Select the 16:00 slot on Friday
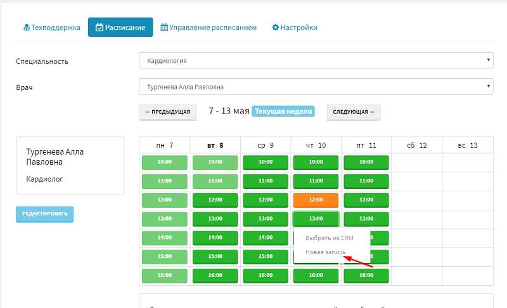 pyautogui.click(x=366, y=276)
